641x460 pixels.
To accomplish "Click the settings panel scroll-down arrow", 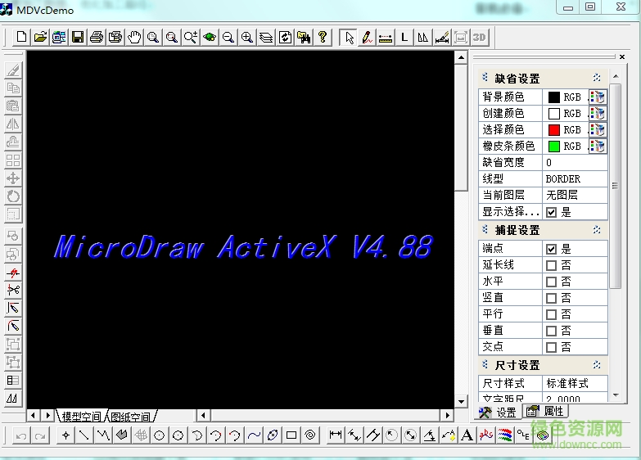I will tap(616, 395).
